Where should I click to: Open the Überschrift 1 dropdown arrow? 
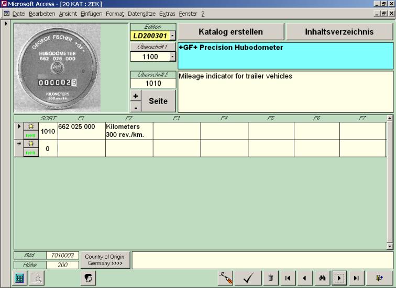click(x=173, y=56)
